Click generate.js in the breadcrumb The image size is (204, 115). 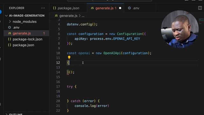[x=68, y=16]
